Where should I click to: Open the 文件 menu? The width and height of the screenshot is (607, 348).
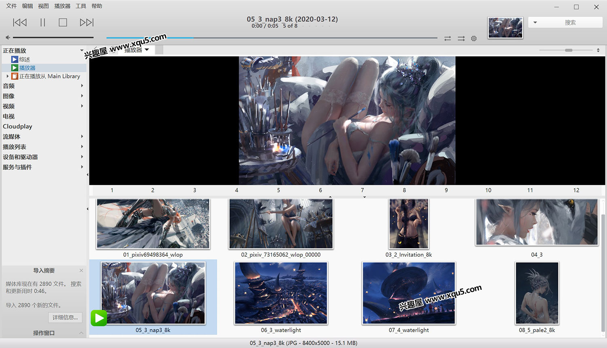[x=11, y=6]
